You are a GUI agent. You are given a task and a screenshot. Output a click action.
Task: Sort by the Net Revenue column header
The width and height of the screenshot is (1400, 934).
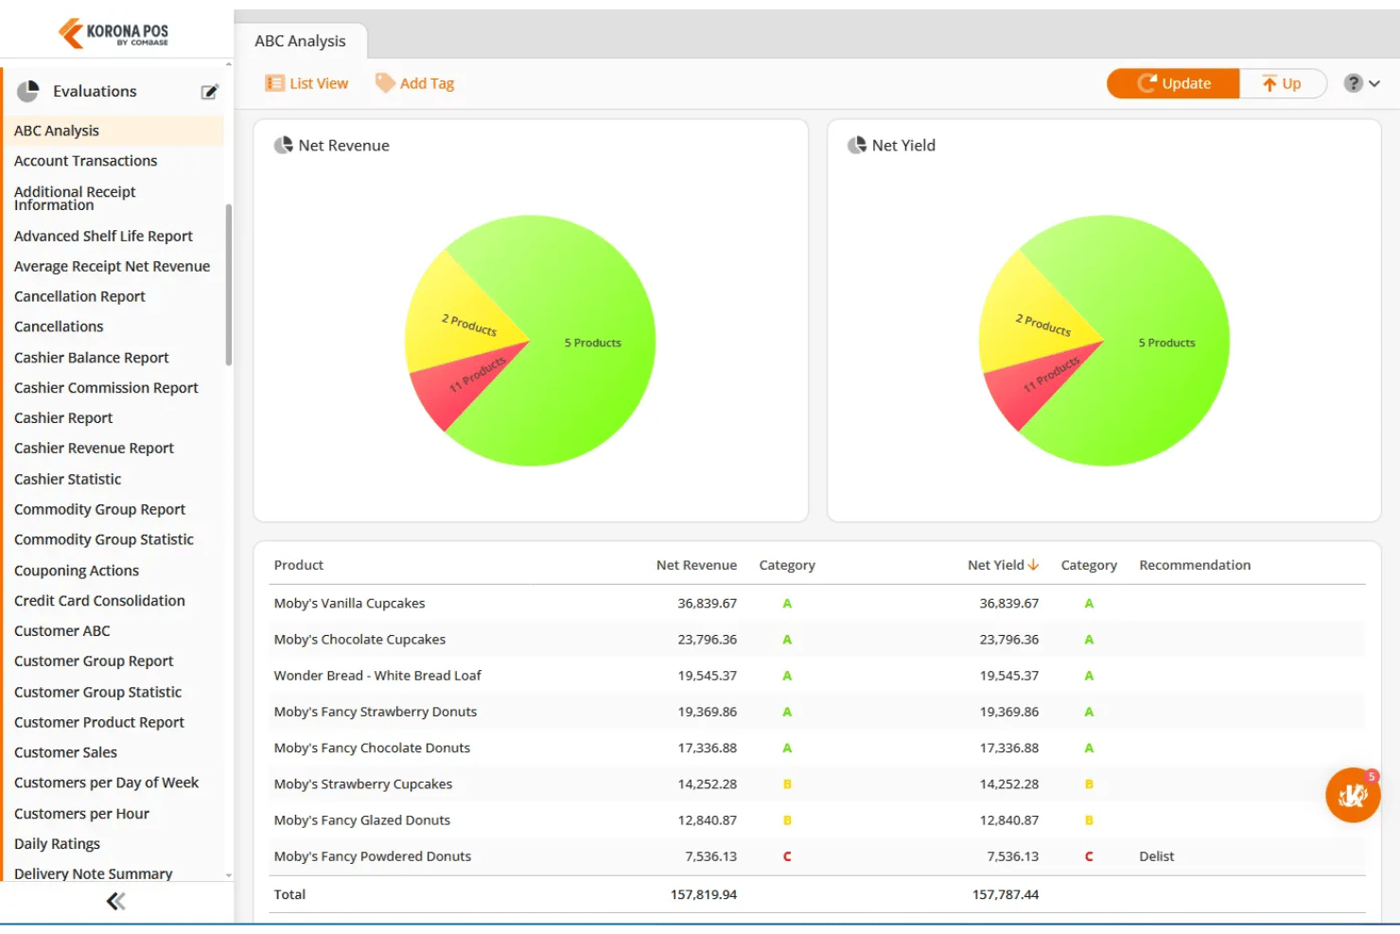[x=696, y=565]
